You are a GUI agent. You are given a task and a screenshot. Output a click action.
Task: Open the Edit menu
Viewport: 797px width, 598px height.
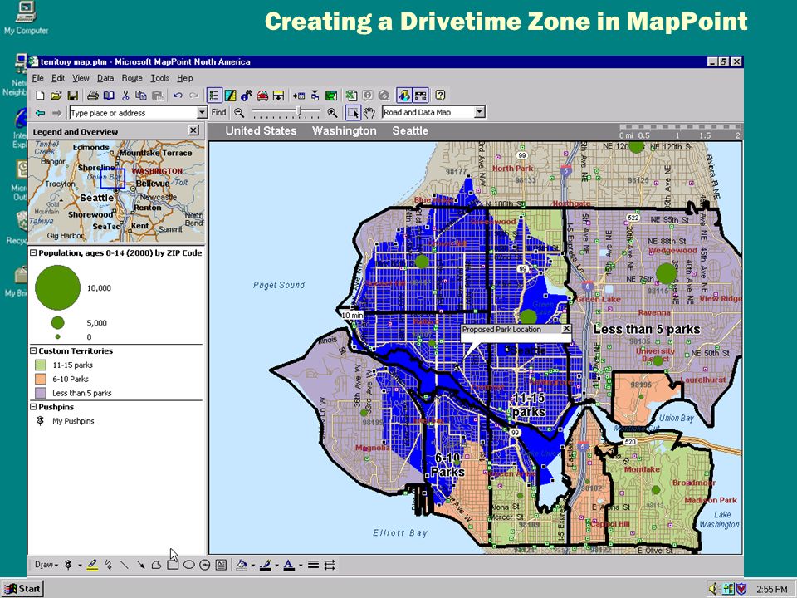pos(58,78)
